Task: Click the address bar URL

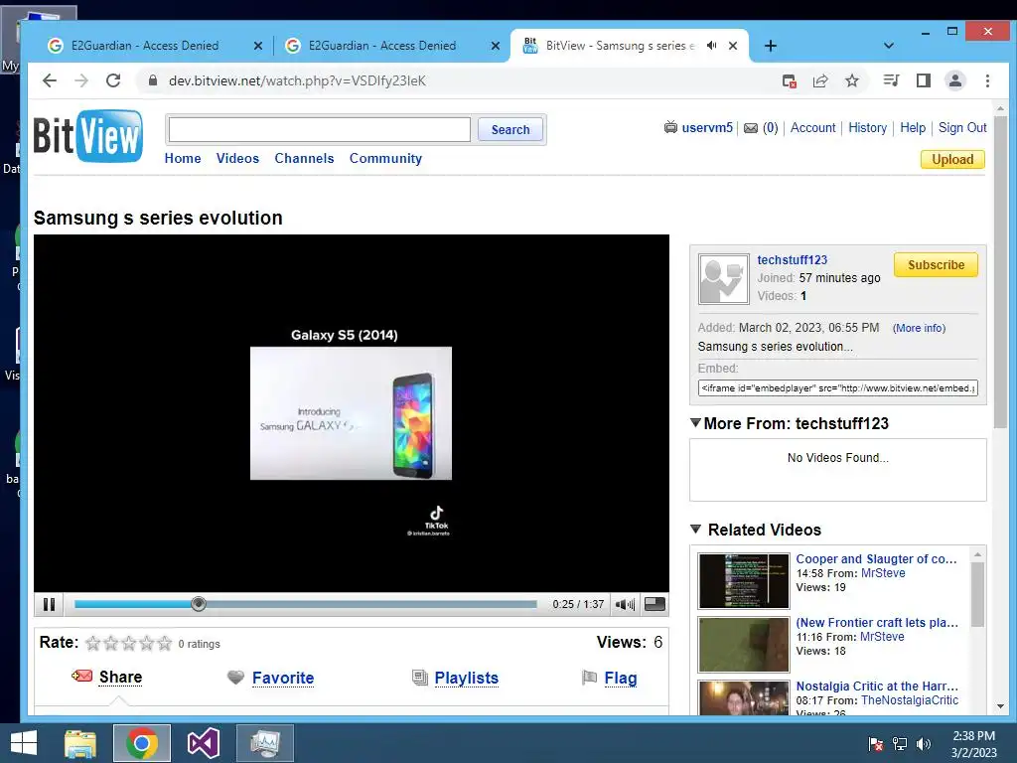Action: (x=297, y=81)
